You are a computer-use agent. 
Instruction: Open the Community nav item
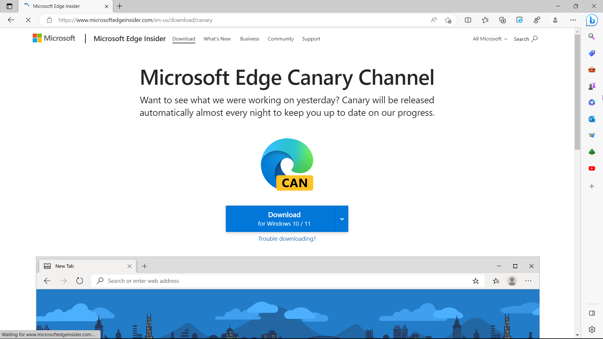click(x=280, y=39)
